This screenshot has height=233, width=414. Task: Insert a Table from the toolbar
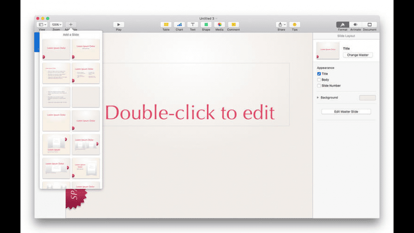pyautogui.click(x=166, y=25)
